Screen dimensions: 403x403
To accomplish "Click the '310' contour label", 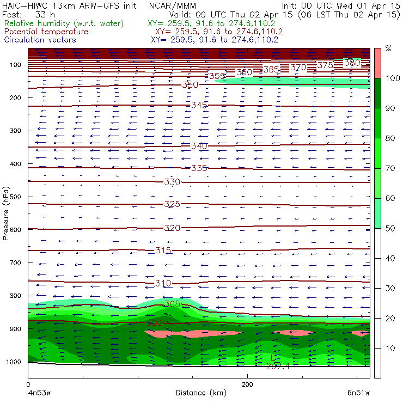I will 163,283.
